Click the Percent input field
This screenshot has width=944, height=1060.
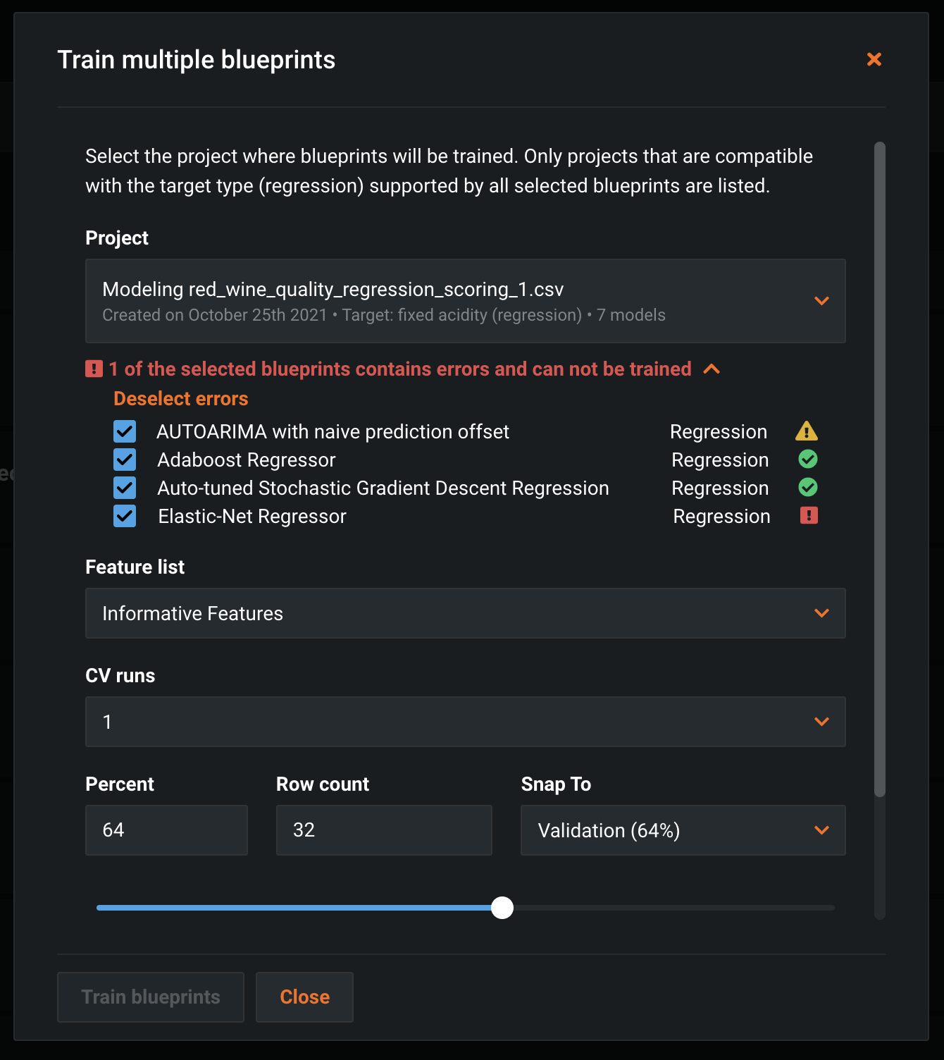[x=166, y=830]
